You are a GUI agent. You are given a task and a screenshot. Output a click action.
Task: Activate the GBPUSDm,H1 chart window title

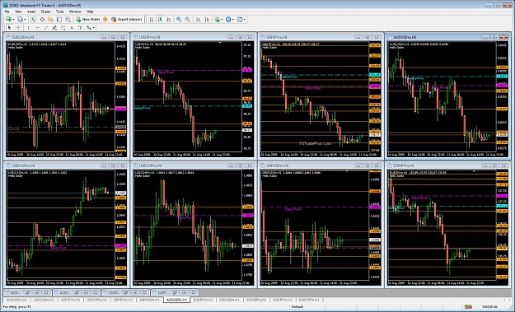tap(278, 165)
